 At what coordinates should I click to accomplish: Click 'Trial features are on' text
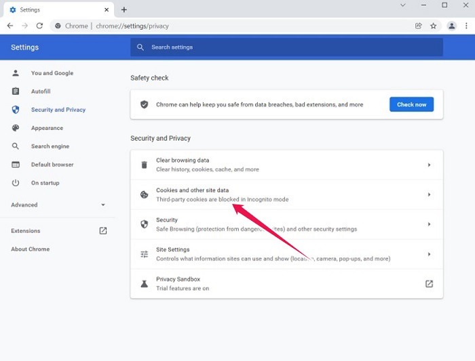183,289
